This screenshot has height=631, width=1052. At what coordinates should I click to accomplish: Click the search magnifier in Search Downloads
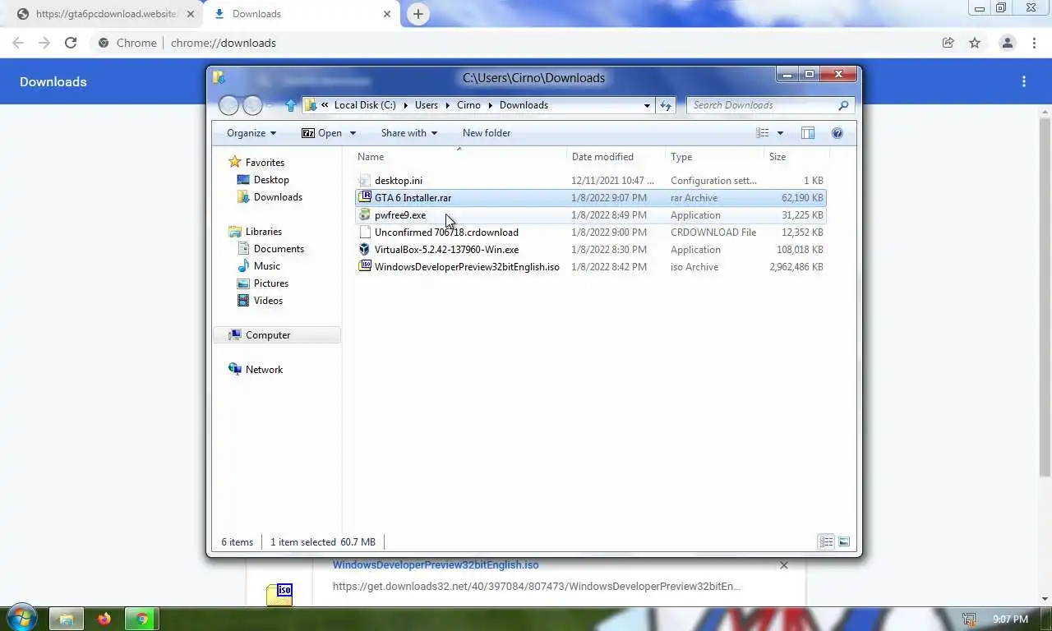click(x=843, y=105)
